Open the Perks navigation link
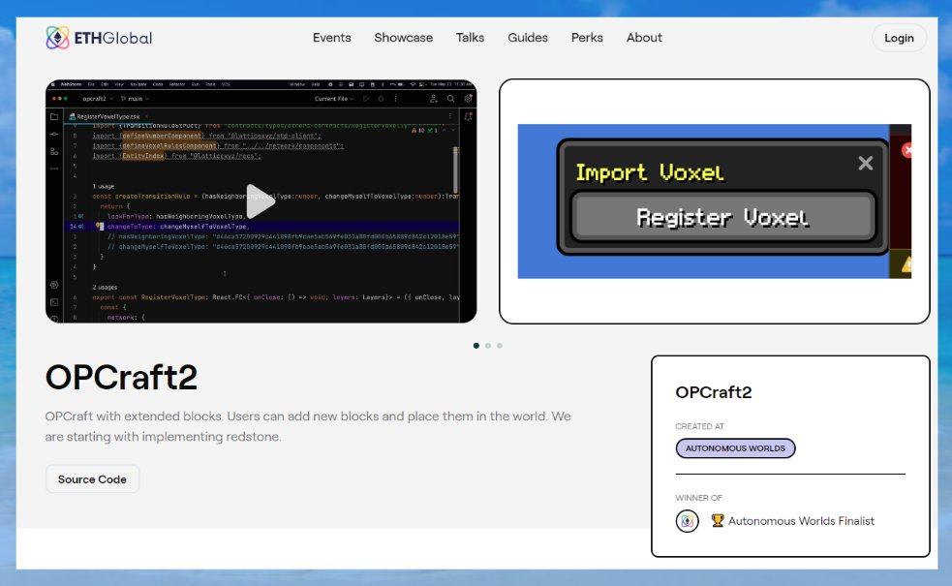The height and width of the screenshot is (586, 952). [x=587, y=38]
